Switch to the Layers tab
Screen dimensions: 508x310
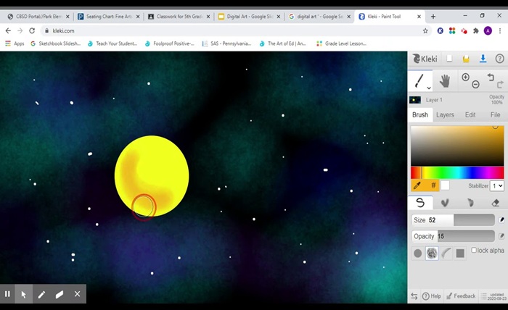point(445,114)
